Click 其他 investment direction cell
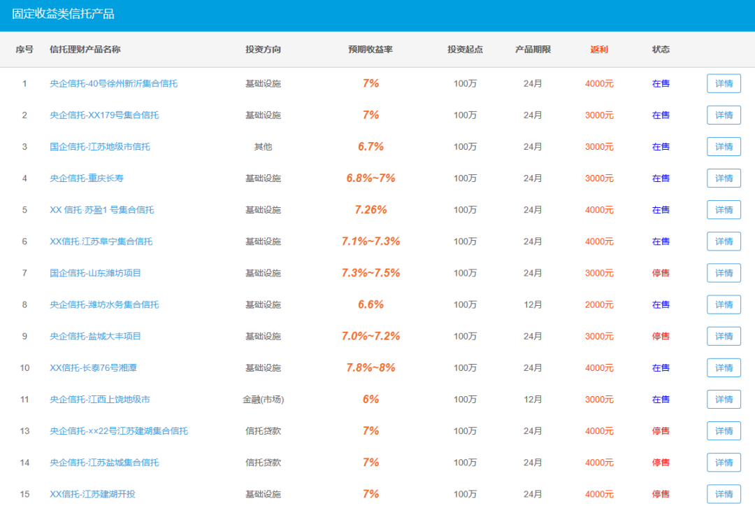Viewport: 755px width, 513px height. [263, 146]
